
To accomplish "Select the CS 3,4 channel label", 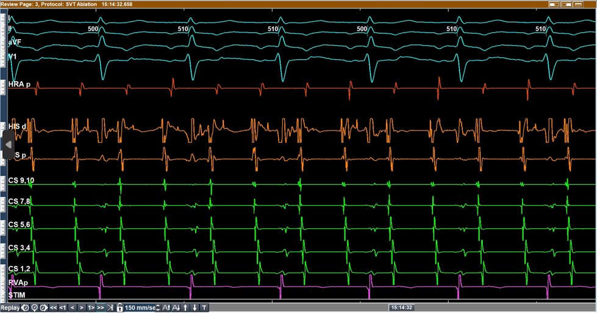I will [19, 248].
